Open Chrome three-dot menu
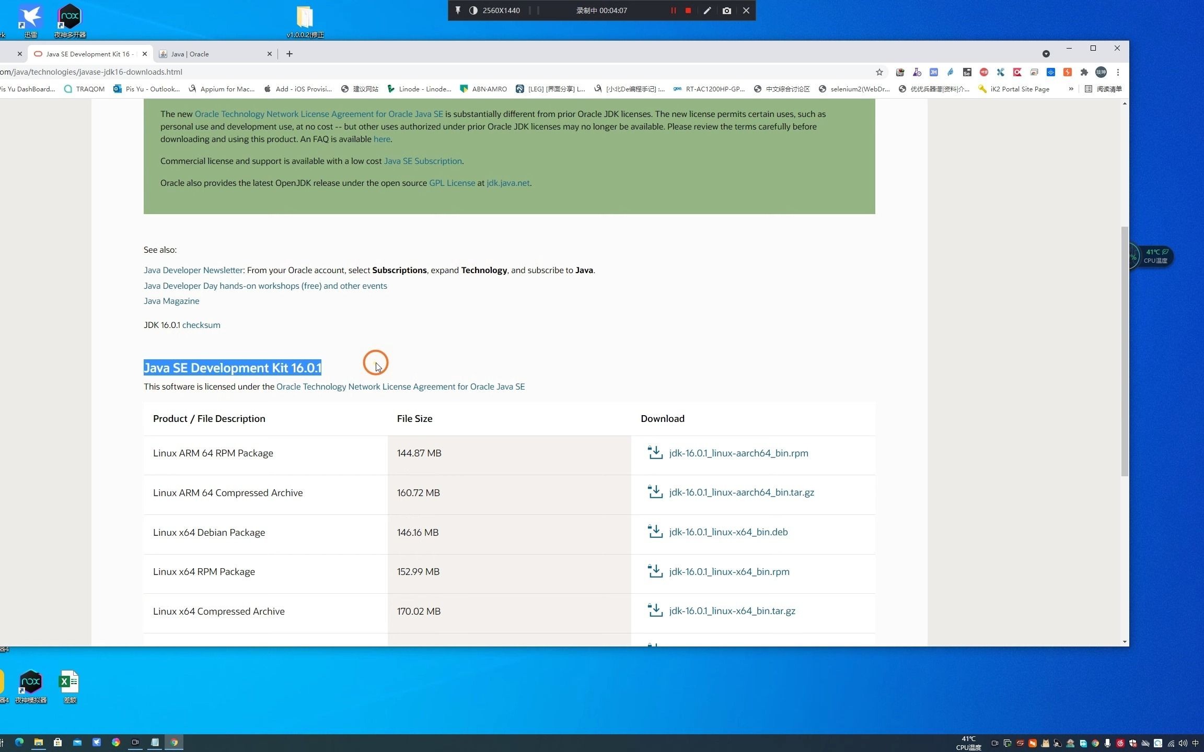The height and width of the screenshot is (752, 1204). coord(1118,72)
